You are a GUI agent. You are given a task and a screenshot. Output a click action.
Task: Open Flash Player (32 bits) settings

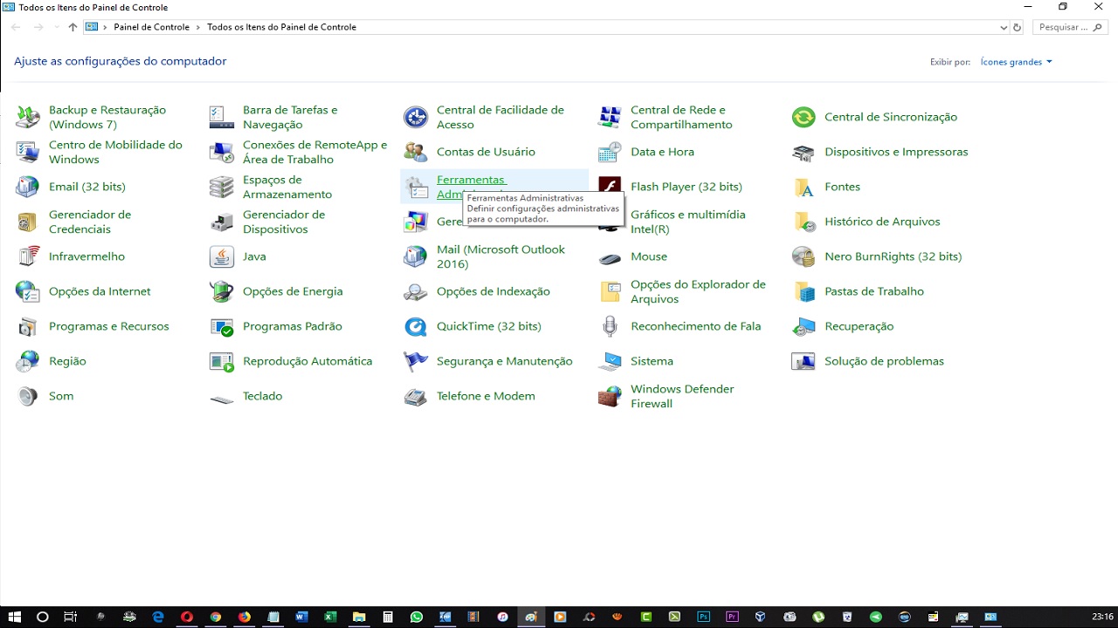click(686, 187)
